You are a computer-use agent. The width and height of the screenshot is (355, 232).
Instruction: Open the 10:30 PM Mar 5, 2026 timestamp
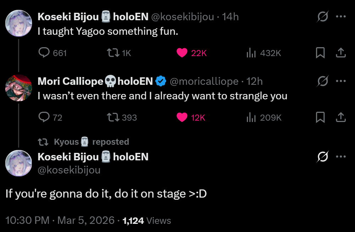[x=60, y=220]
